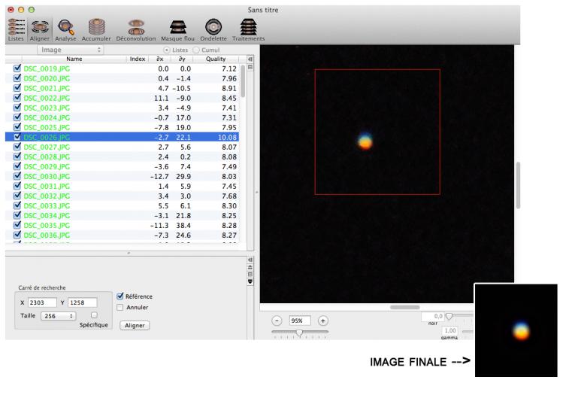Screen dimensions: 578x395
Task: Open the Analyse toolbar tool
Action: [65, 29]
